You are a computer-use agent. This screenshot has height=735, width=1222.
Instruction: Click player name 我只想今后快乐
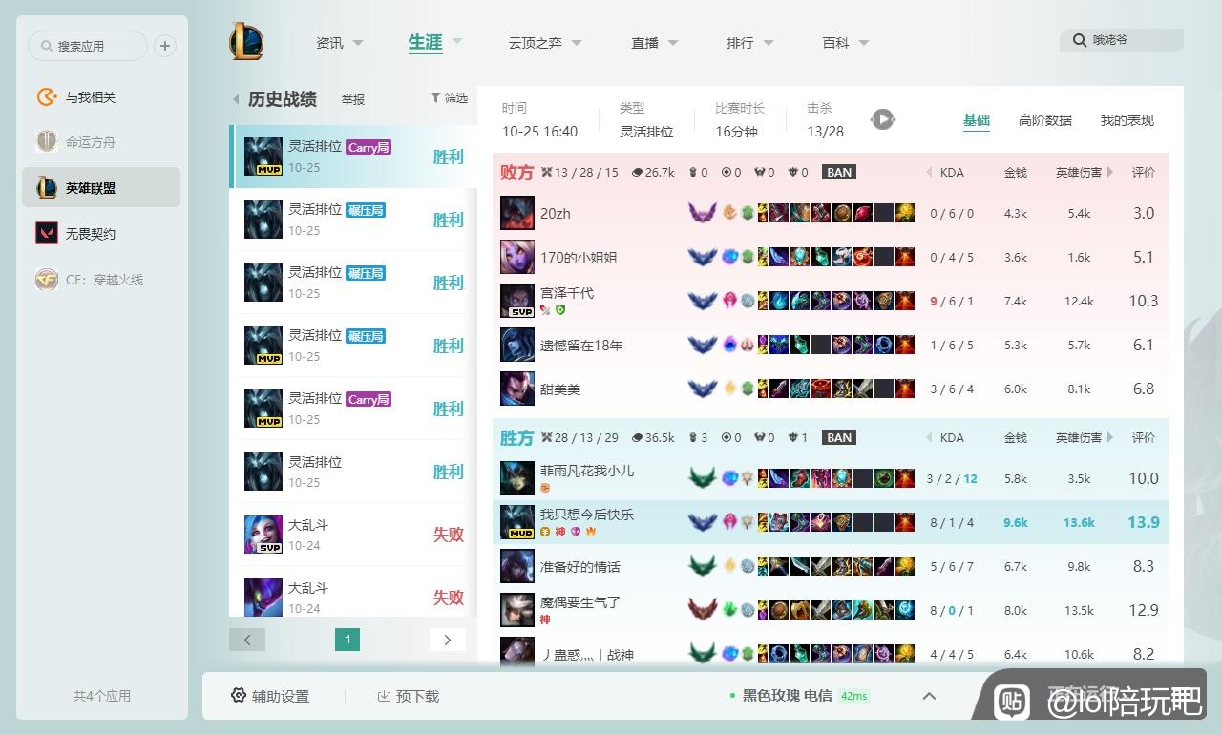[x=587, y=514]
